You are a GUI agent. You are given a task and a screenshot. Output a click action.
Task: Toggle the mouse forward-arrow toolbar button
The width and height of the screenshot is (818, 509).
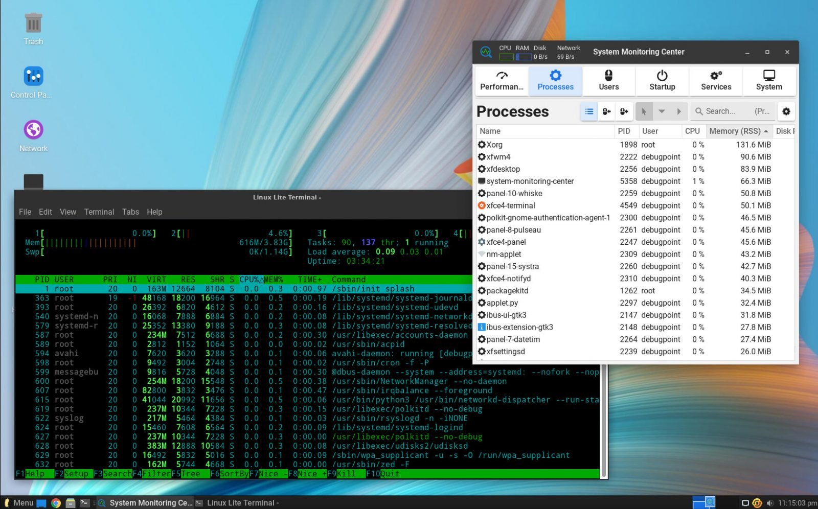point(624,111)
